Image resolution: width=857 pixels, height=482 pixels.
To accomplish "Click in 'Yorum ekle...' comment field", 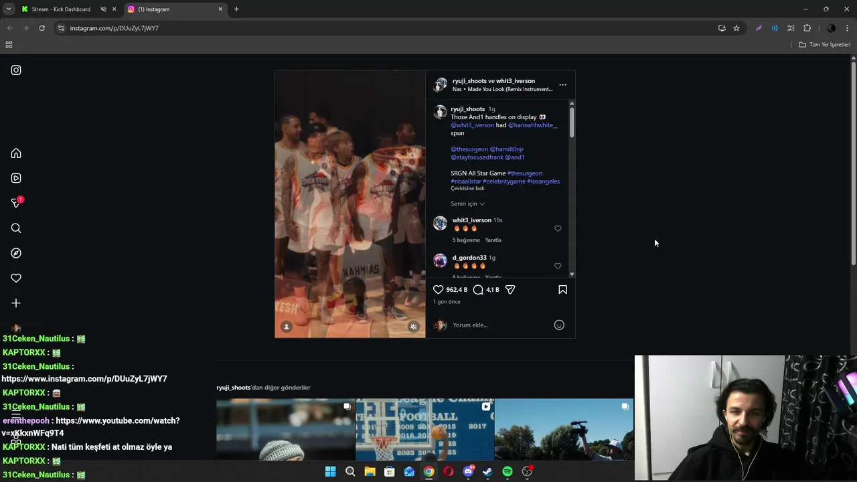I will pyautogui.click(x=499, y=325).
